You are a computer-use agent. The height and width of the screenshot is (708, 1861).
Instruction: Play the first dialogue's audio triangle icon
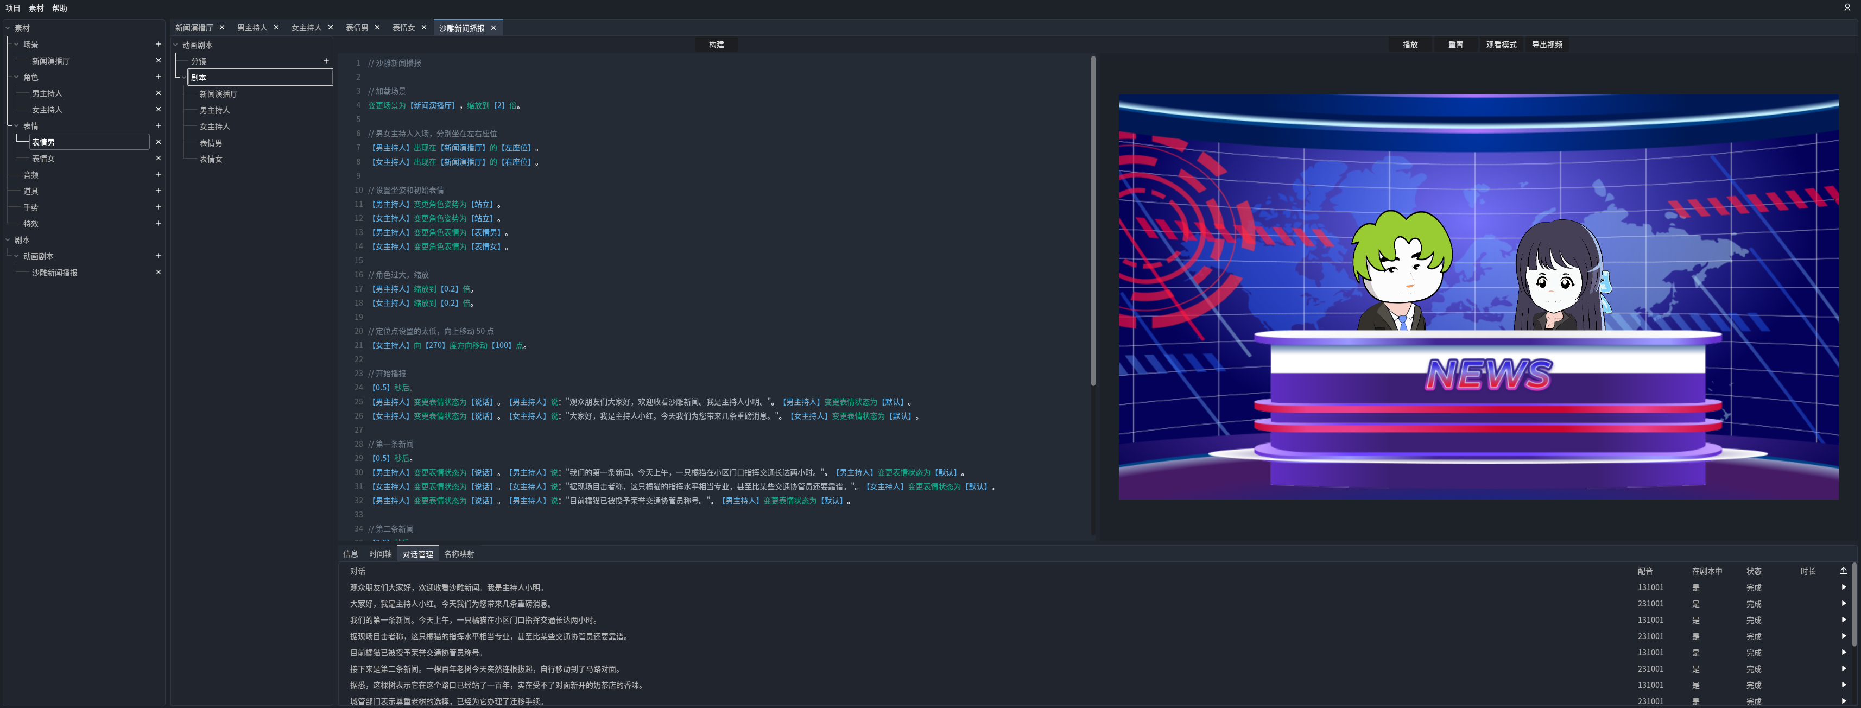click(x=1845, y=587)
